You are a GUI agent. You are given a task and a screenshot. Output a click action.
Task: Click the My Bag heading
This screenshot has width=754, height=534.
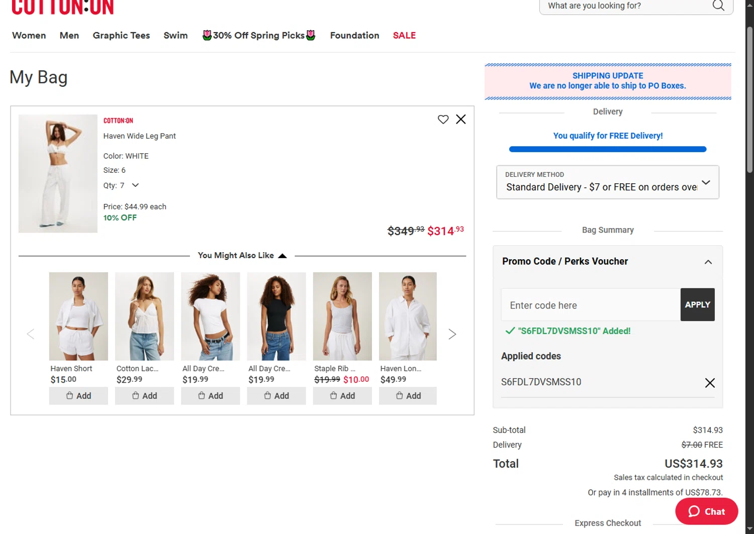(39, 77)
